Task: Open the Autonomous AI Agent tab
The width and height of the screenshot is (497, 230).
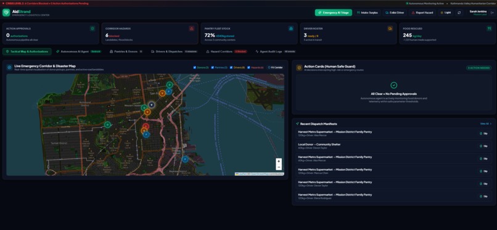Action: point(78,51)
